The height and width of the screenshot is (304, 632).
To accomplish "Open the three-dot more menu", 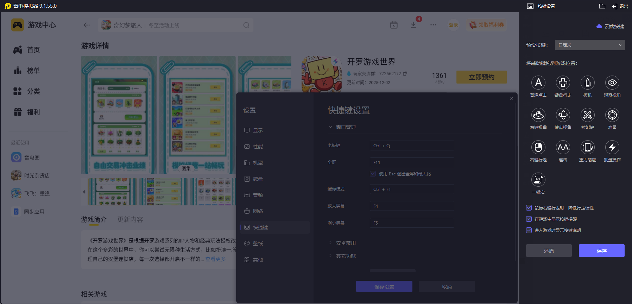I will [433, 25].
